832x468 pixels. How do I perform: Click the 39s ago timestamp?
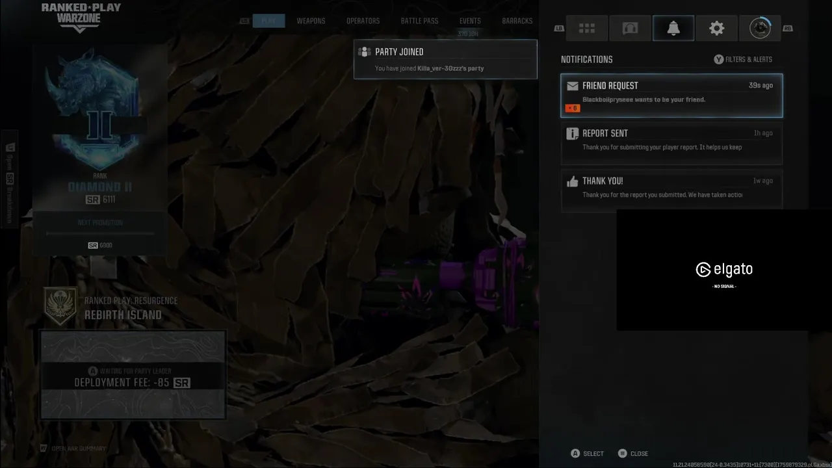click(x=760, y=86)
